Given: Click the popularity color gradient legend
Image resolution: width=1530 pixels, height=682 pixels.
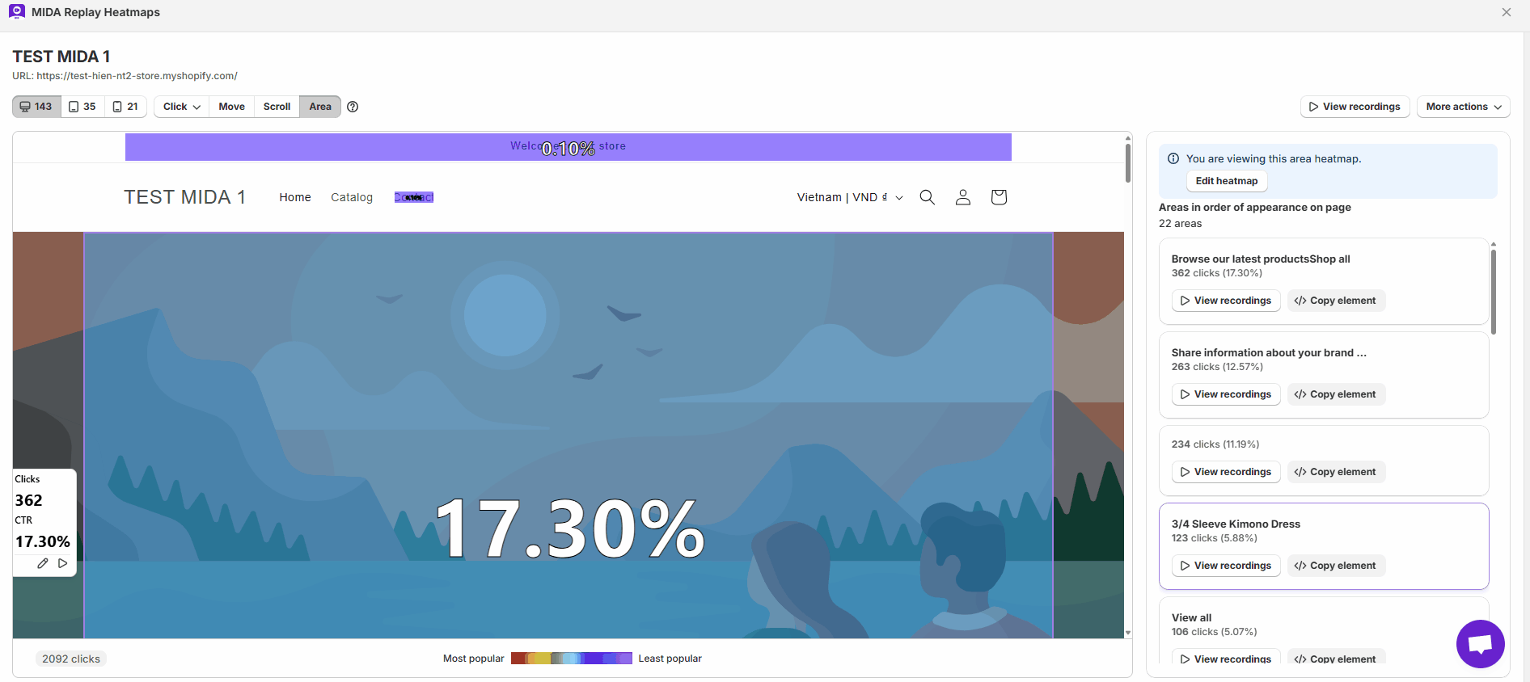Looking at the screenshot, I should 571,659.
